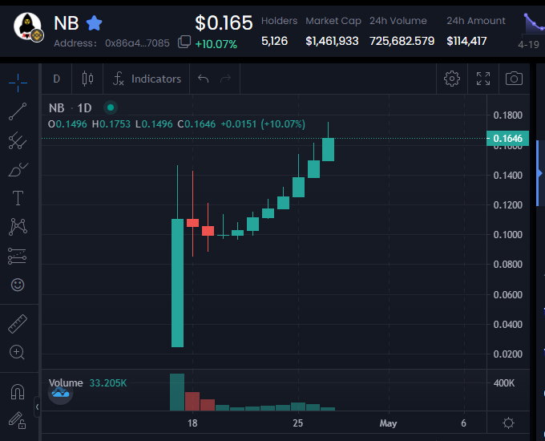Viewport: 545px width, 441px height.
Task: Redo the last chart action
Action: pyautogui.click(x=225, y=79)
